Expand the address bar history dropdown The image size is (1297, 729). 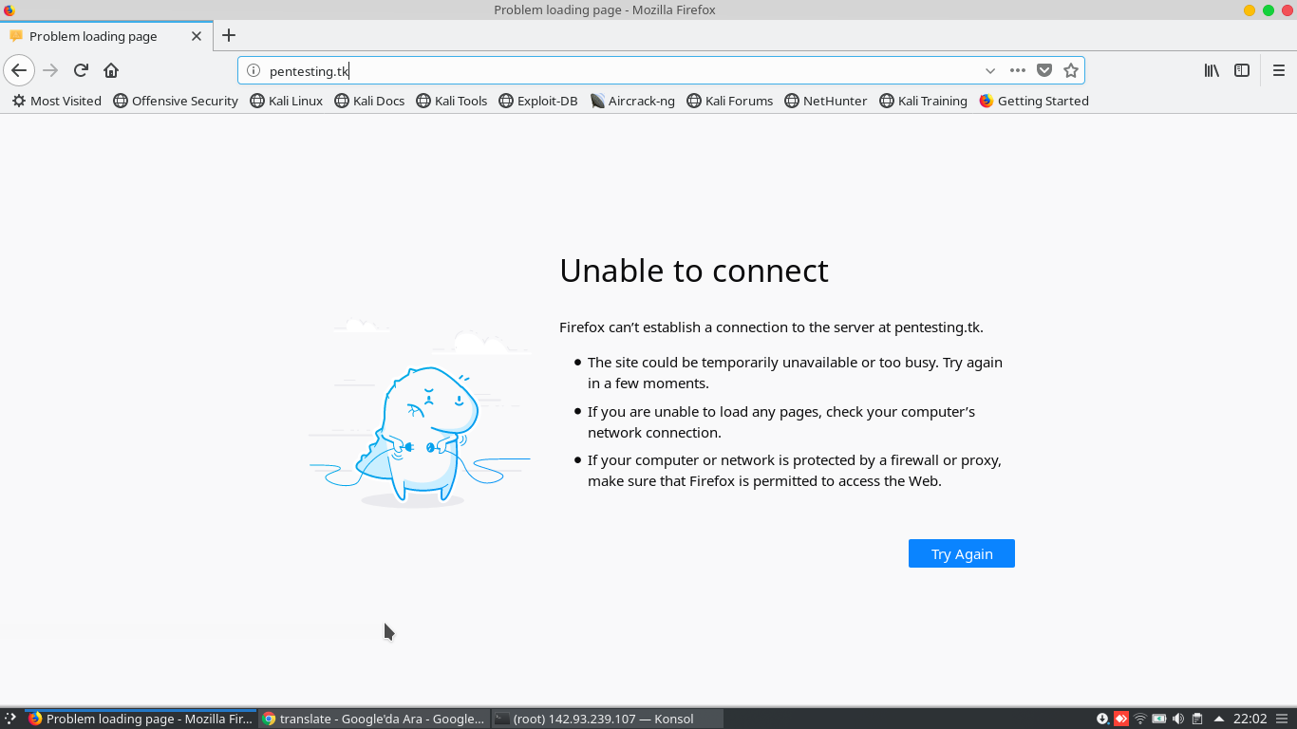click(989, 70)
